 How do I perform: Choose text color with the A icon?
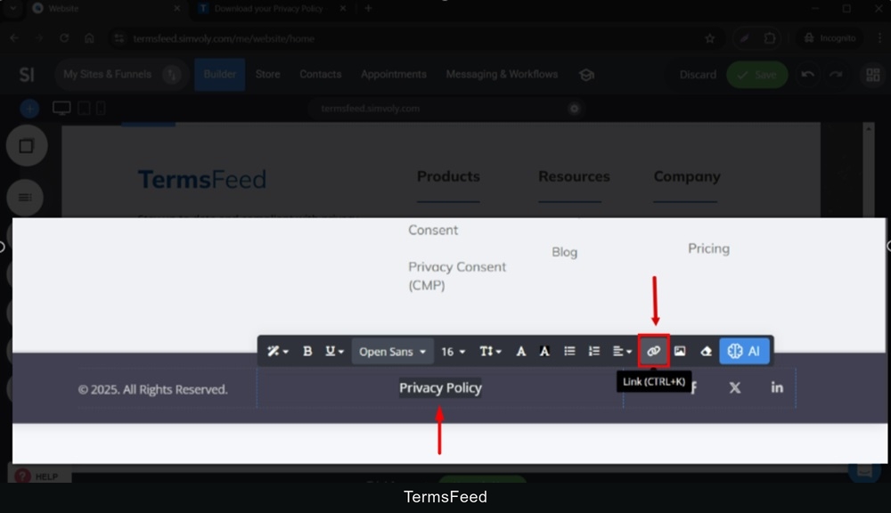pos(520,352)
